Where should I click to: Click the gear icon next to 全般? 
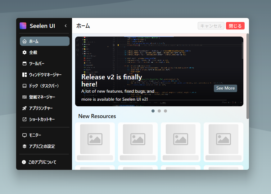click(x=25, y=52)
